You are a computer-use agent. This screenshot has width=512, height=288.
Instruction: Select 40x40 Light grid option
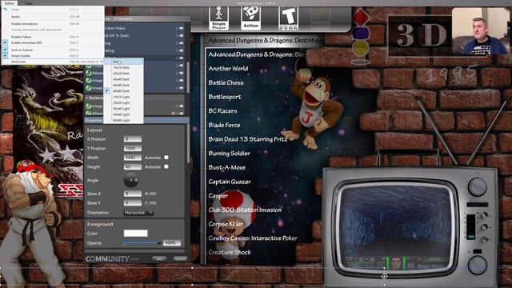click(x=123, y=109)
